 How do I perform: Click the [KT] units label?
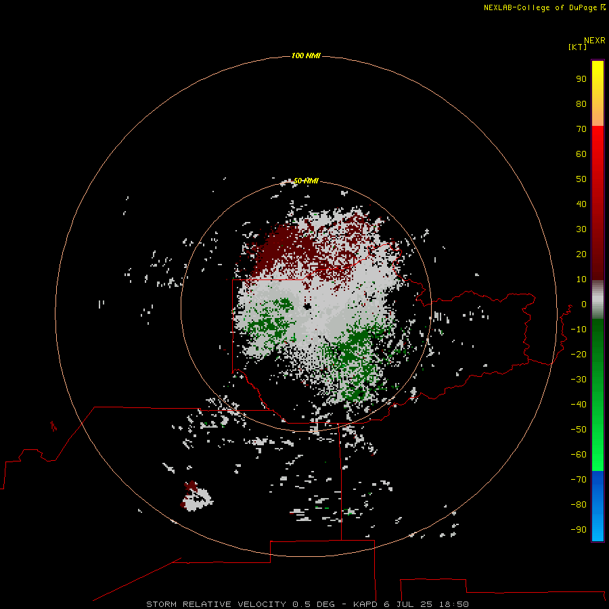pyautogui.click(x=578, y=47)
